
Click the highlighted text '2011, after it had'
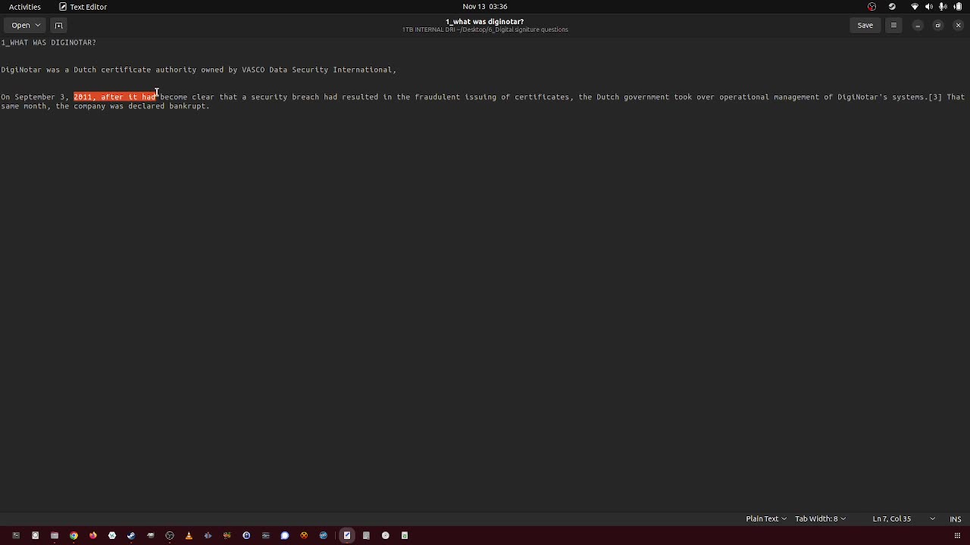(114, 97)
